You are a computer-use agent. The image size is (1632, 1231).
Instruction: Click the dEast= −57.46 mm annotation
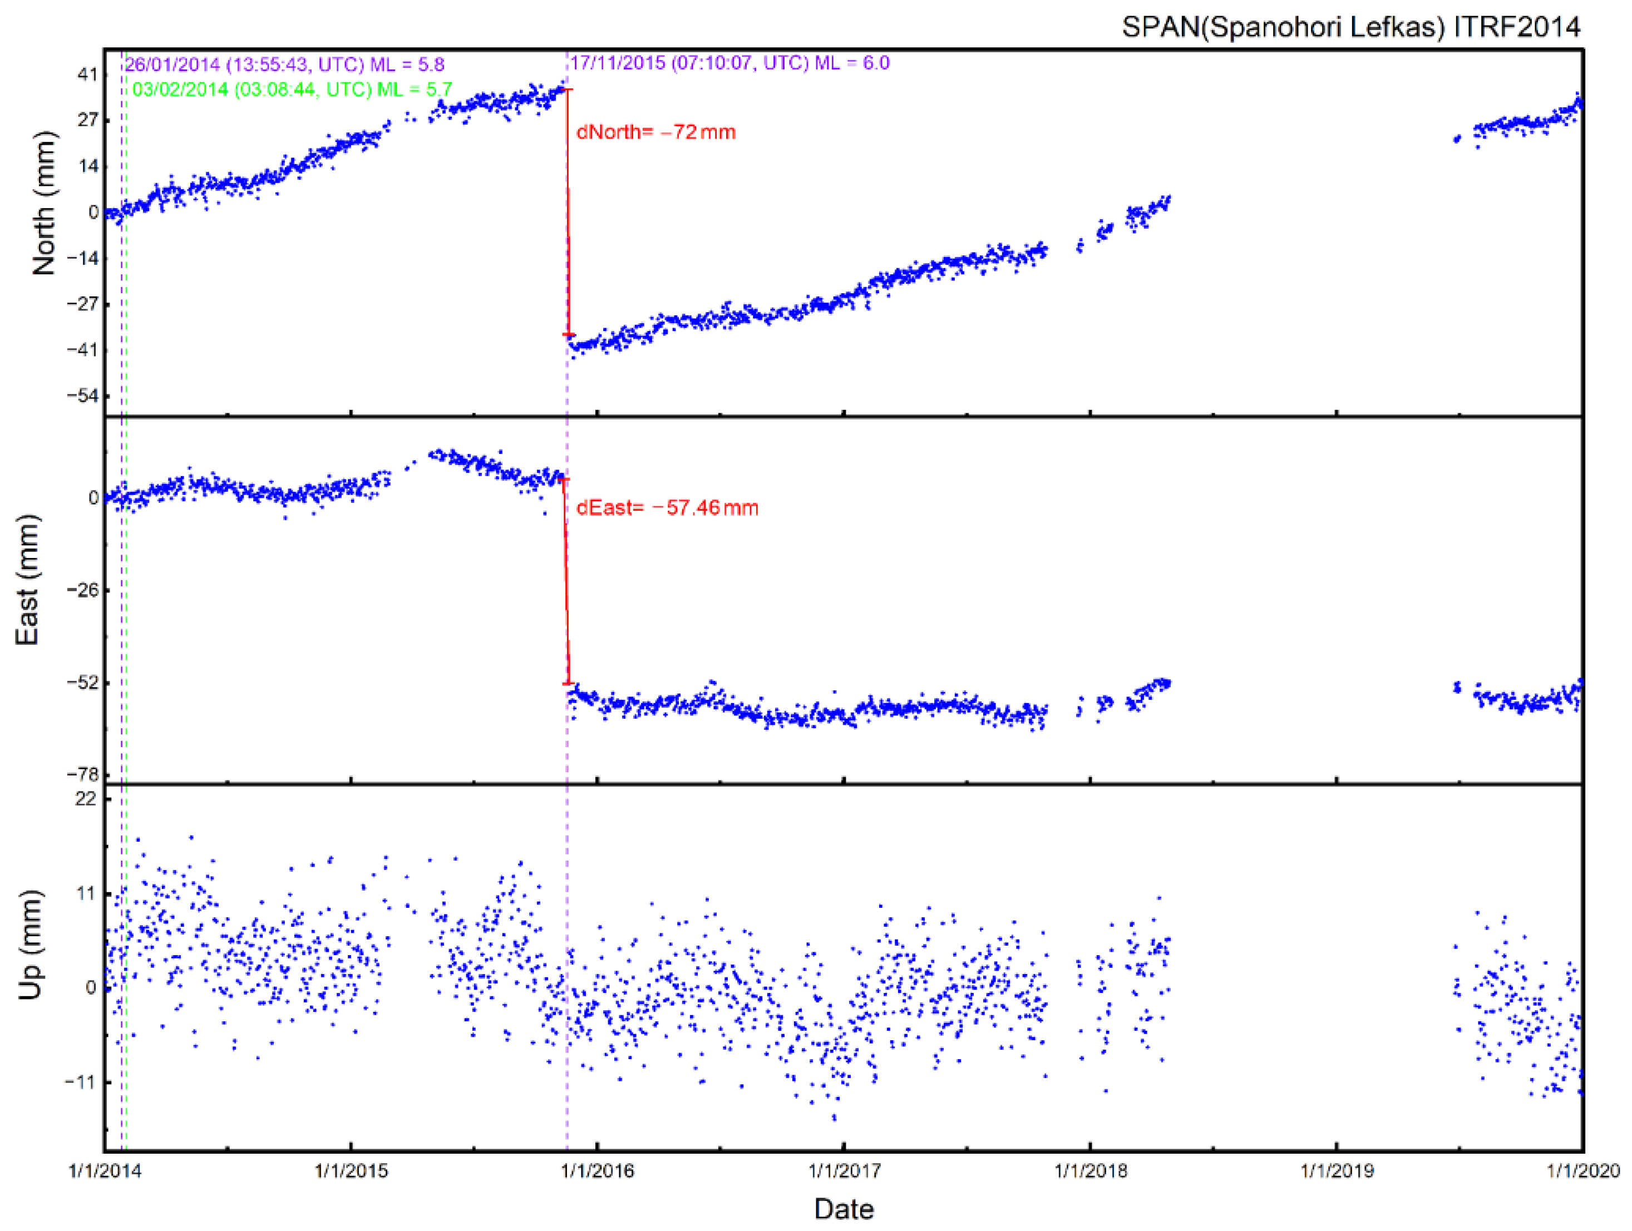coord(667,507)
